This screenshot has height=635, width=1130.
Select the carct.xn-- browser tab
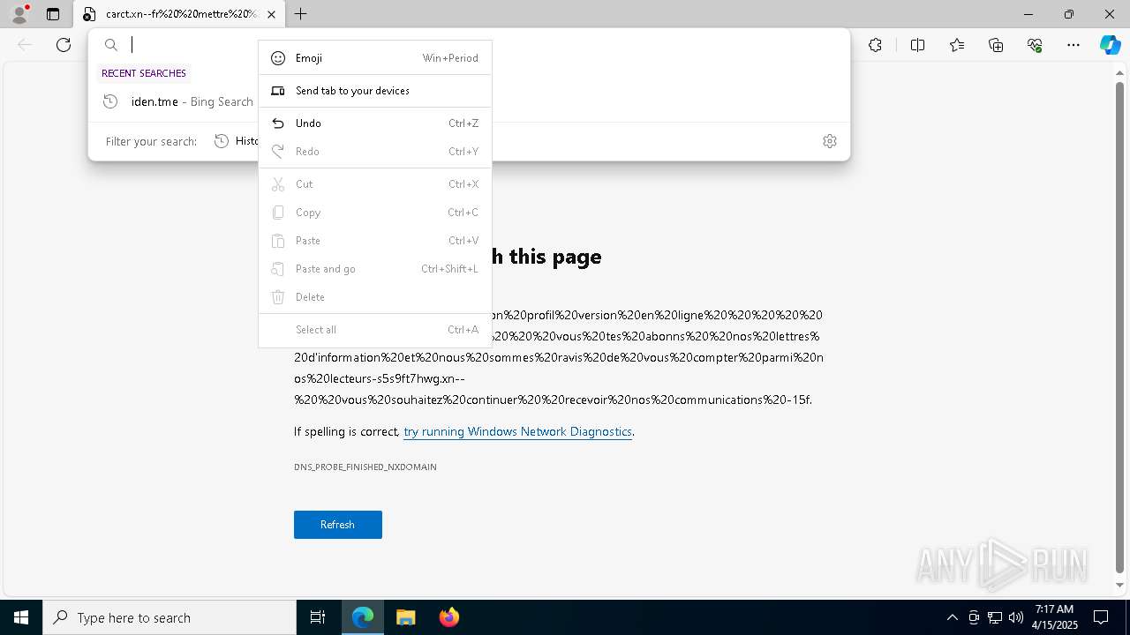(180, 14)
